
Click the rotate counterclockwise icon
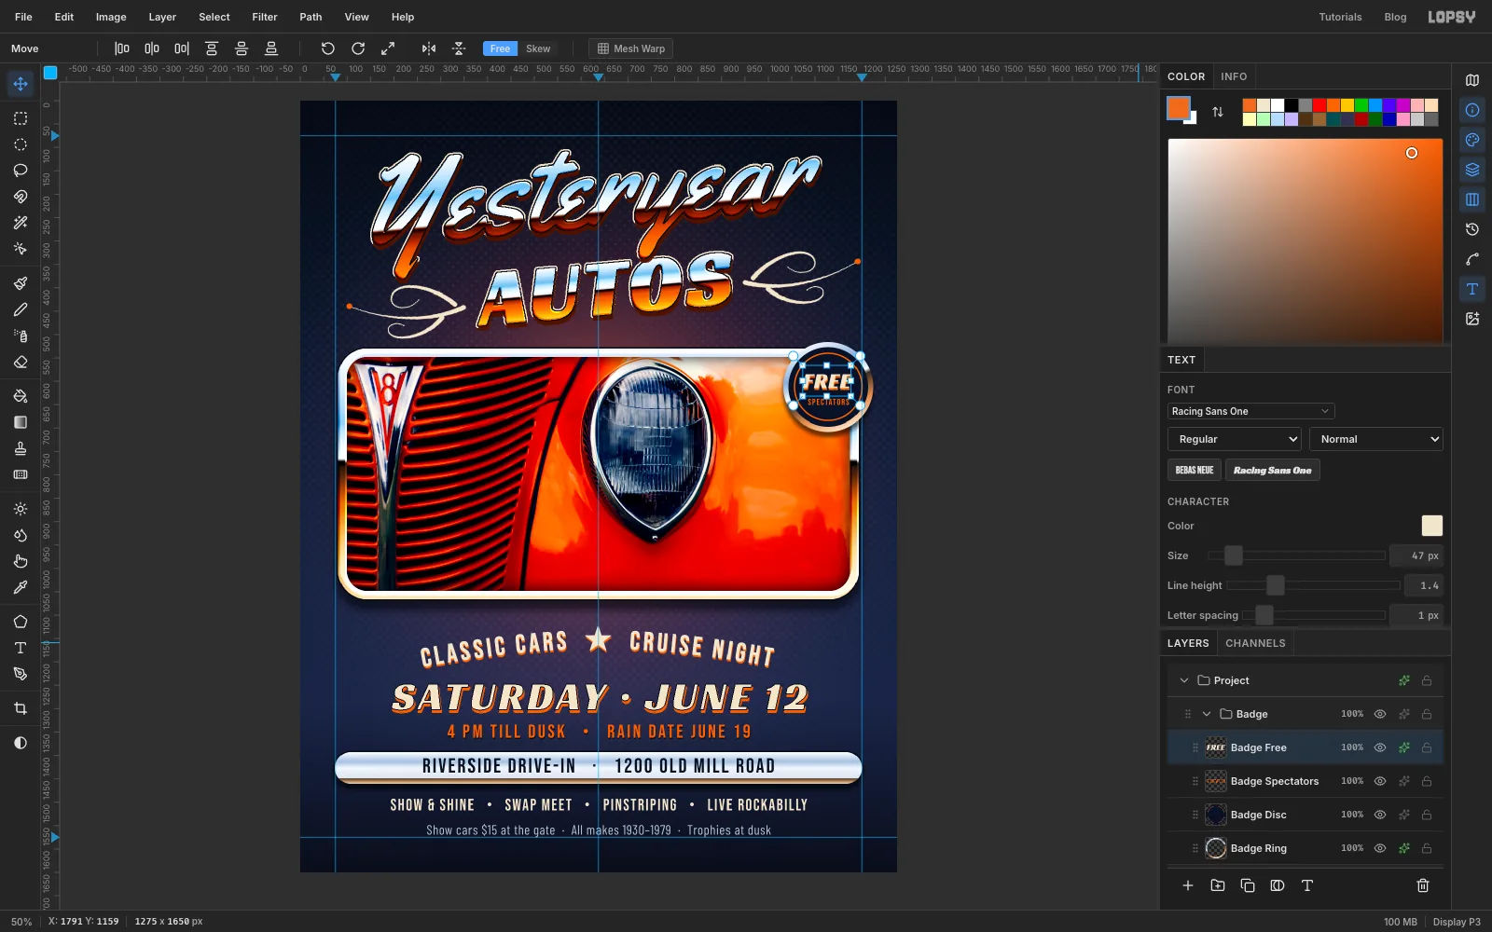pyautogui.click(x=328, y=48)
